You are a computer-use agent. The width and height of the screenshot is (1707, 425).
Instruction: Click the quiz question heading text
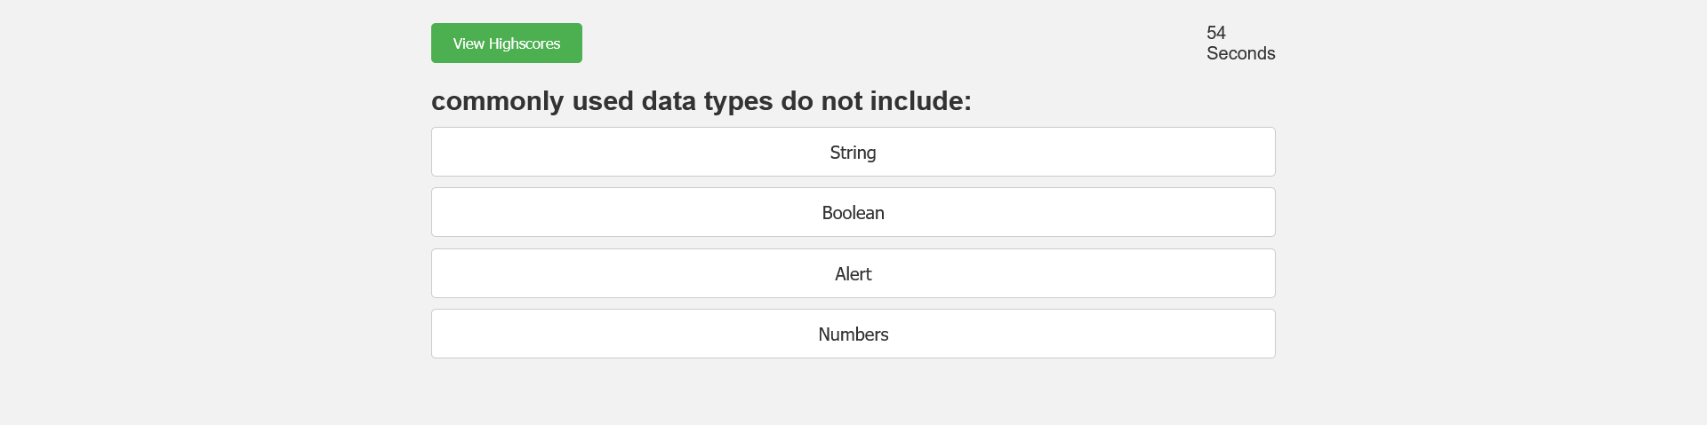point(701,101)
